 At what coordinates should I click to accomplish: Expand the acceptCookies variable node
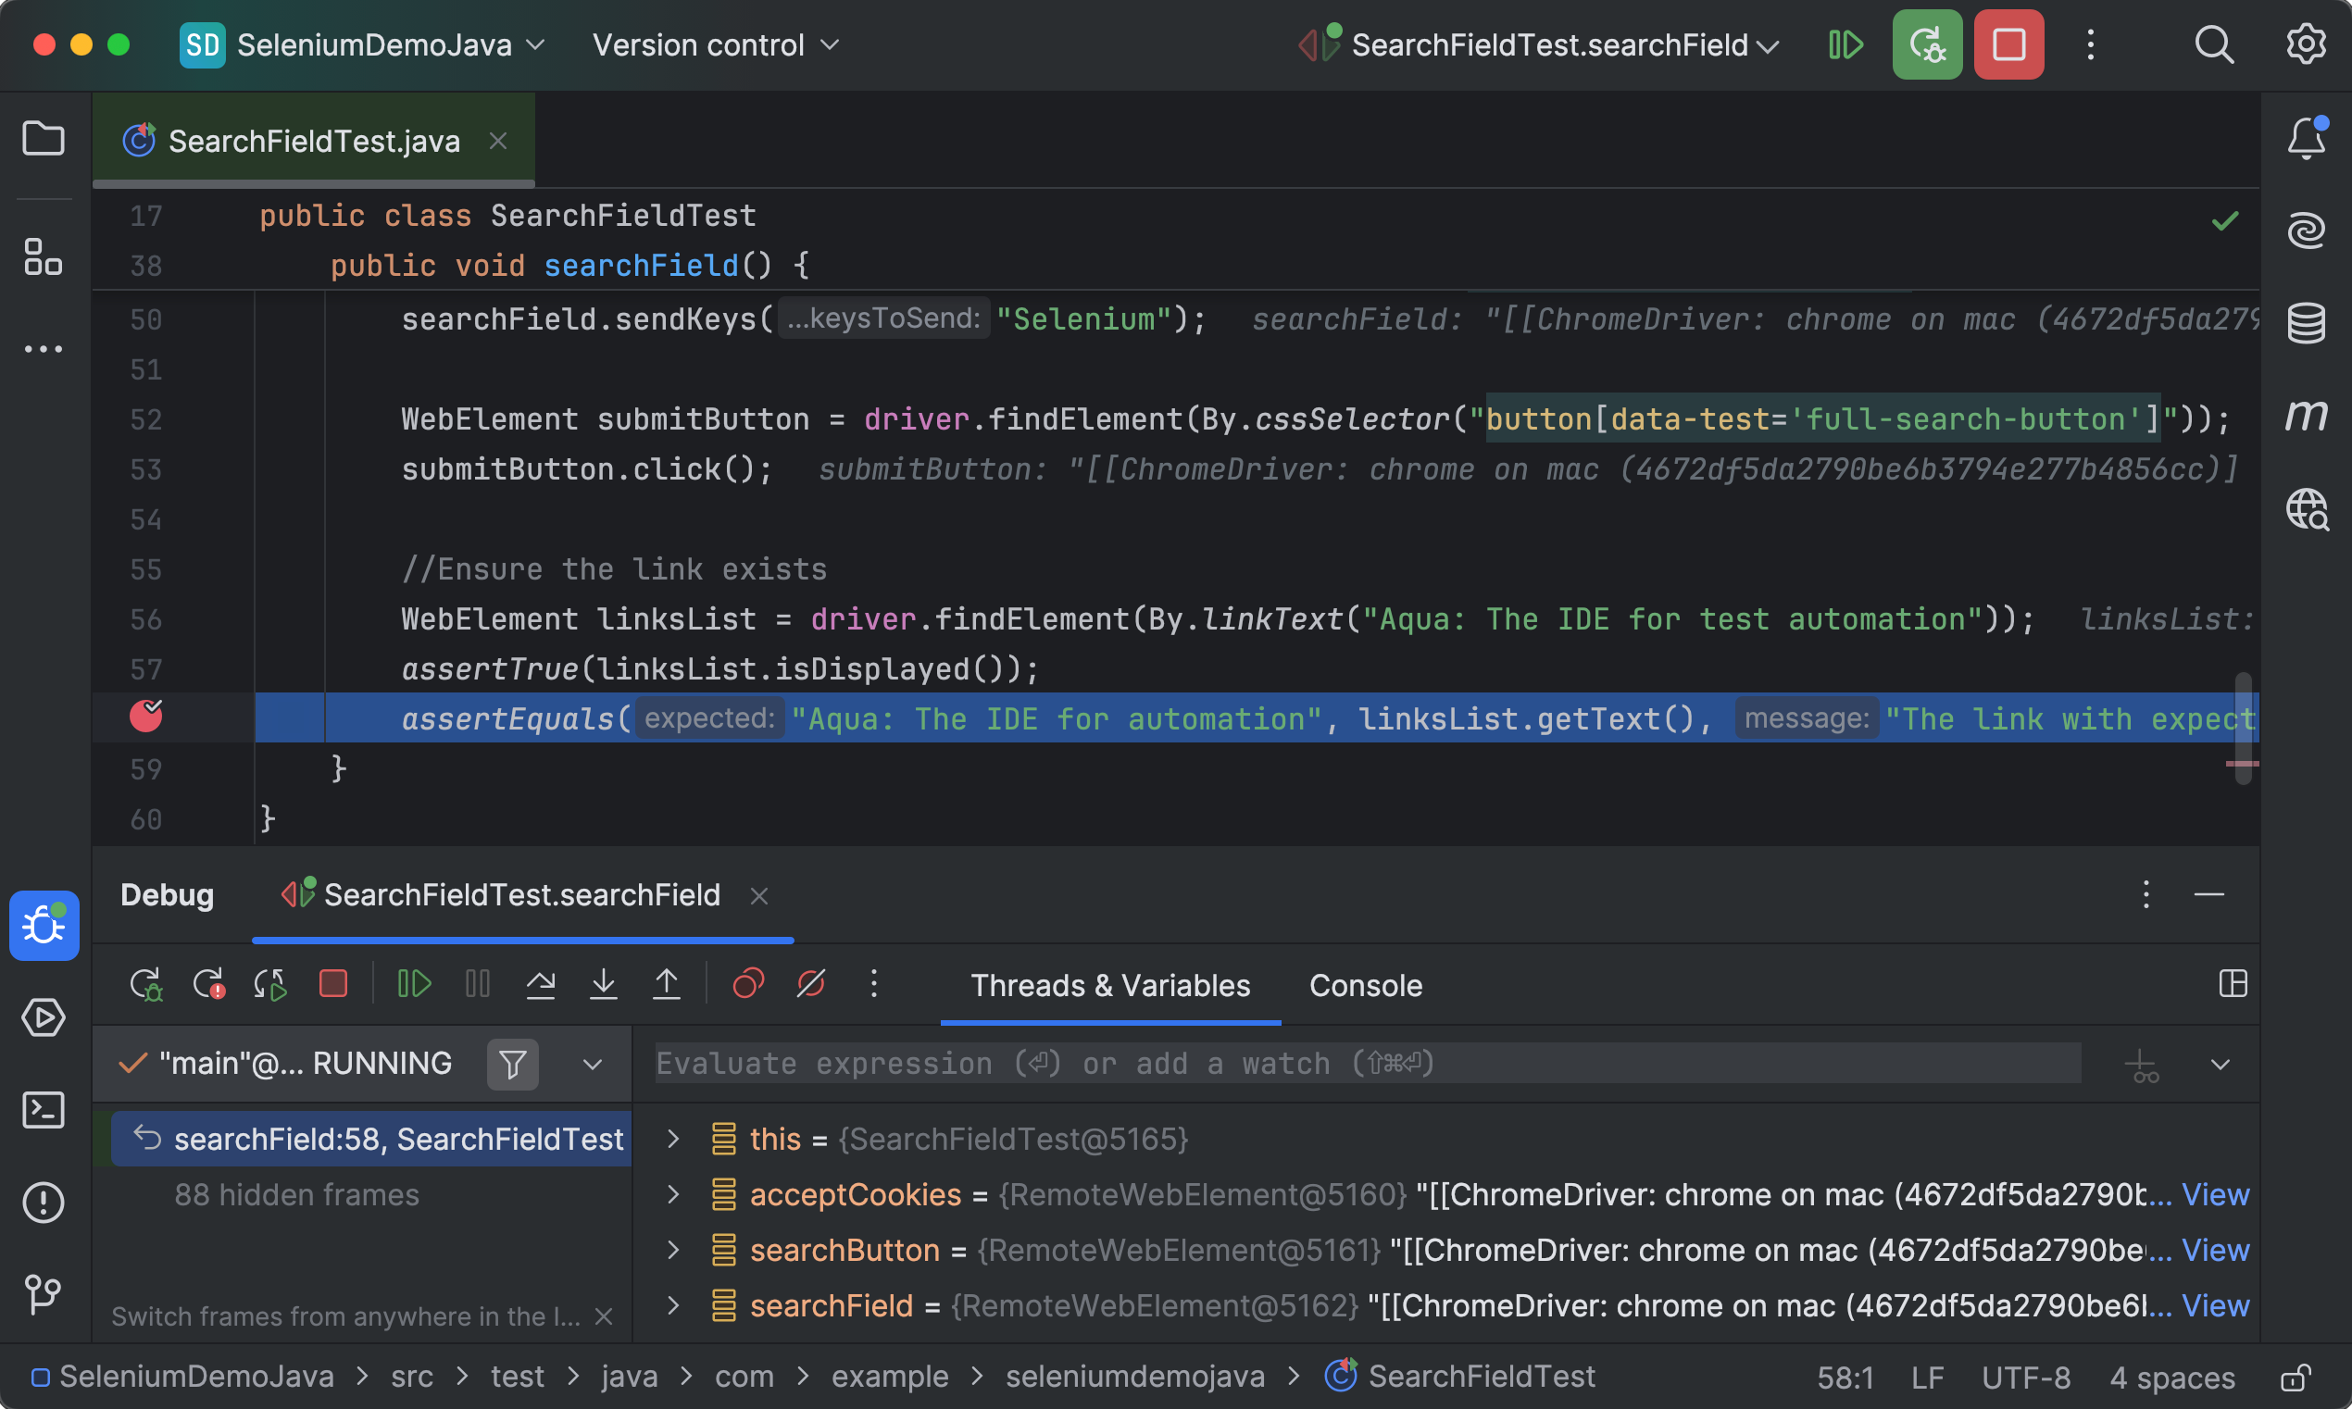673,1194
